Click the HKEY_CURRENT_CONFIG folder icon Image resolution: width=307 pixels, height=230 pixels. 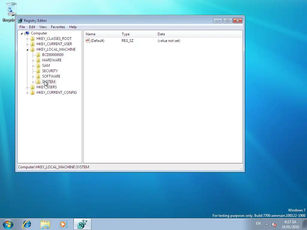pos(33,93)
